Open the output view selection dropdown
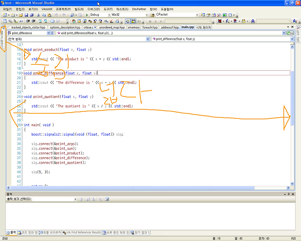The image size is (301, 241). (75, 199)
